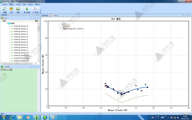Toggle the material_Section_0 green checkmark
Image resolution: width=192 pixels, height=120 pixels.
tap(12, 26)
